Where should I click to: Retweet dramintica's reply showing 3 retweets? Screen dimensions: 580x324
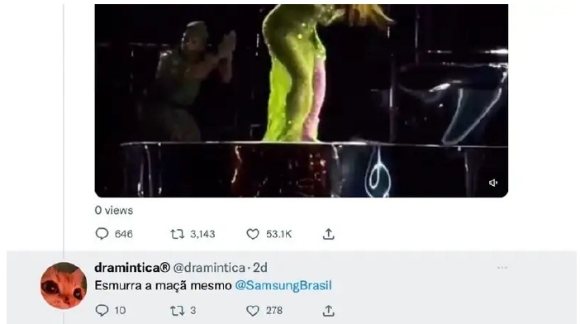pos(177,311)
